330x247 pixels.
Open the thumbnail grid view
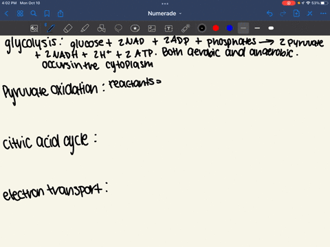pyautogui.click(x=20, y=14)
